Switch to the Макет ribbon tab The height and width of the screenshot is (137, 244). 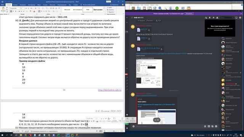tap(39, 5)
